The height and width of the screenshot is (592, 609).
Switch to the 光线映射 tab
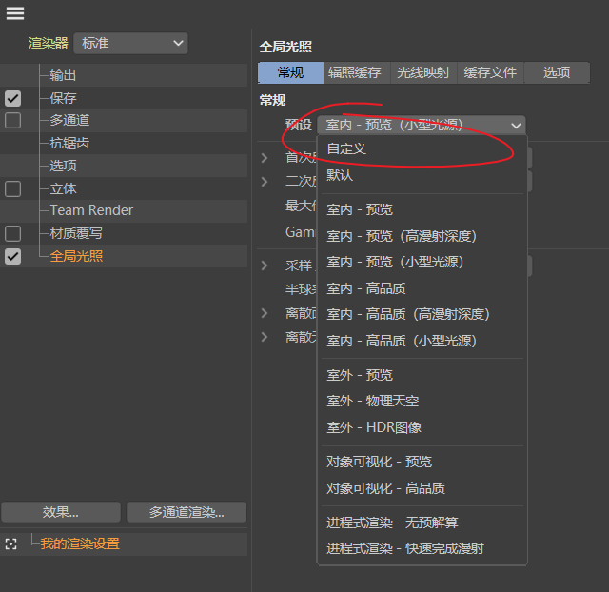pyautogui.click(x=422, y=72)
